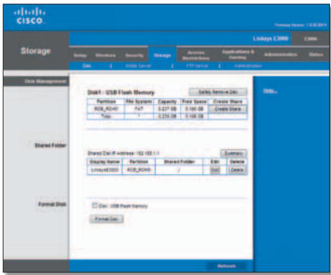Click the Shared Folder column header
Screen dimensions: 331x275
click(x=179, y=162)
